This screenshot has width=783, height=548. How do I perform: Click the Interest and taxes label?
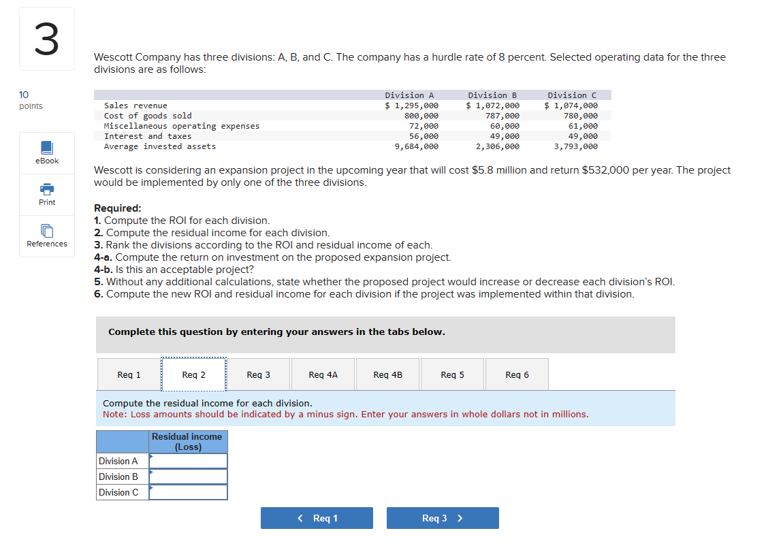pos(148,136)
